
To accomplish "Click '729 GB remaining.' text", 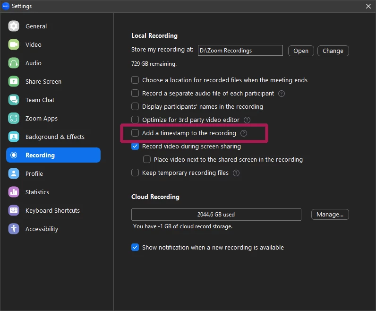I will 154,64.
